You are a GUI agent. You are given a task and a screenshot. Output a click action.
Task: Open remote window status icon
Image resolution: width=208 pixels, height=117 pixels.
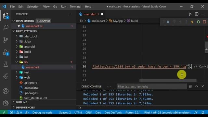[x=4, y=112]
